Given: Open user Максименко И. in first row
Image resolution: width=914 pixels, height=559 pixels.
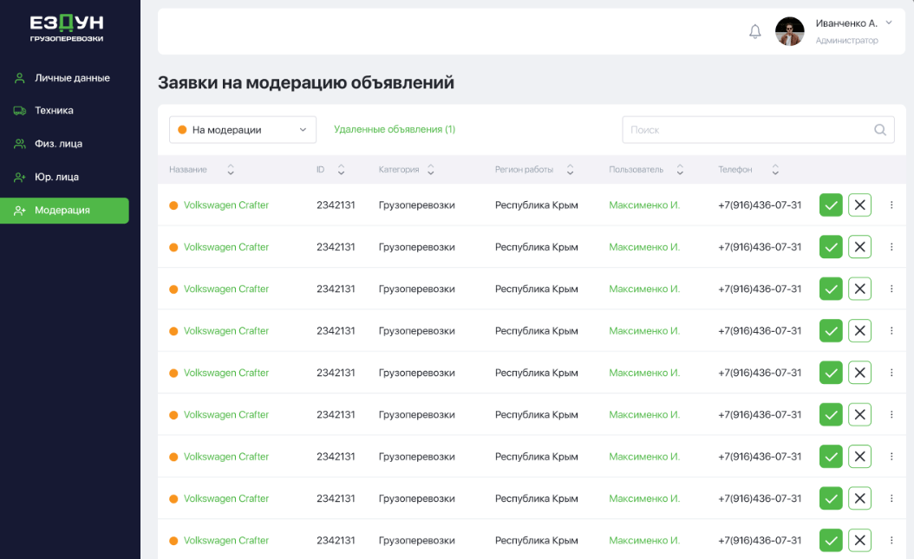Looking at the screenshot, I should coord(643,205).
